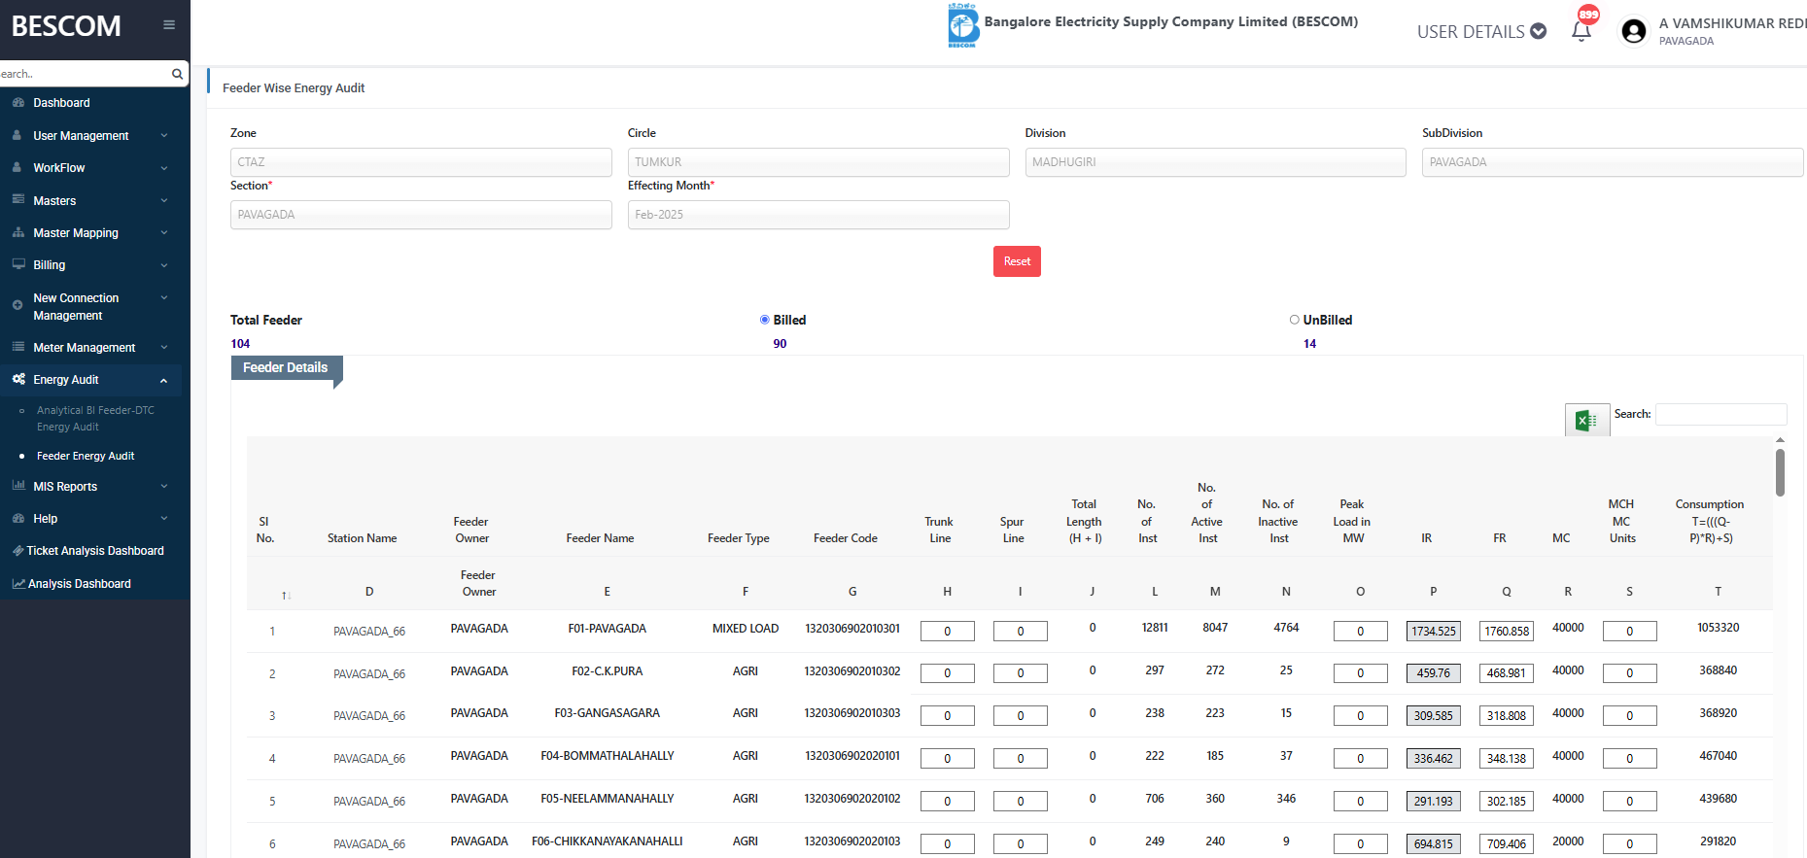Click the WorkFlow sidebar icon
The width and height of the screenshot is (1807, 858).
(x=17, y=167)
